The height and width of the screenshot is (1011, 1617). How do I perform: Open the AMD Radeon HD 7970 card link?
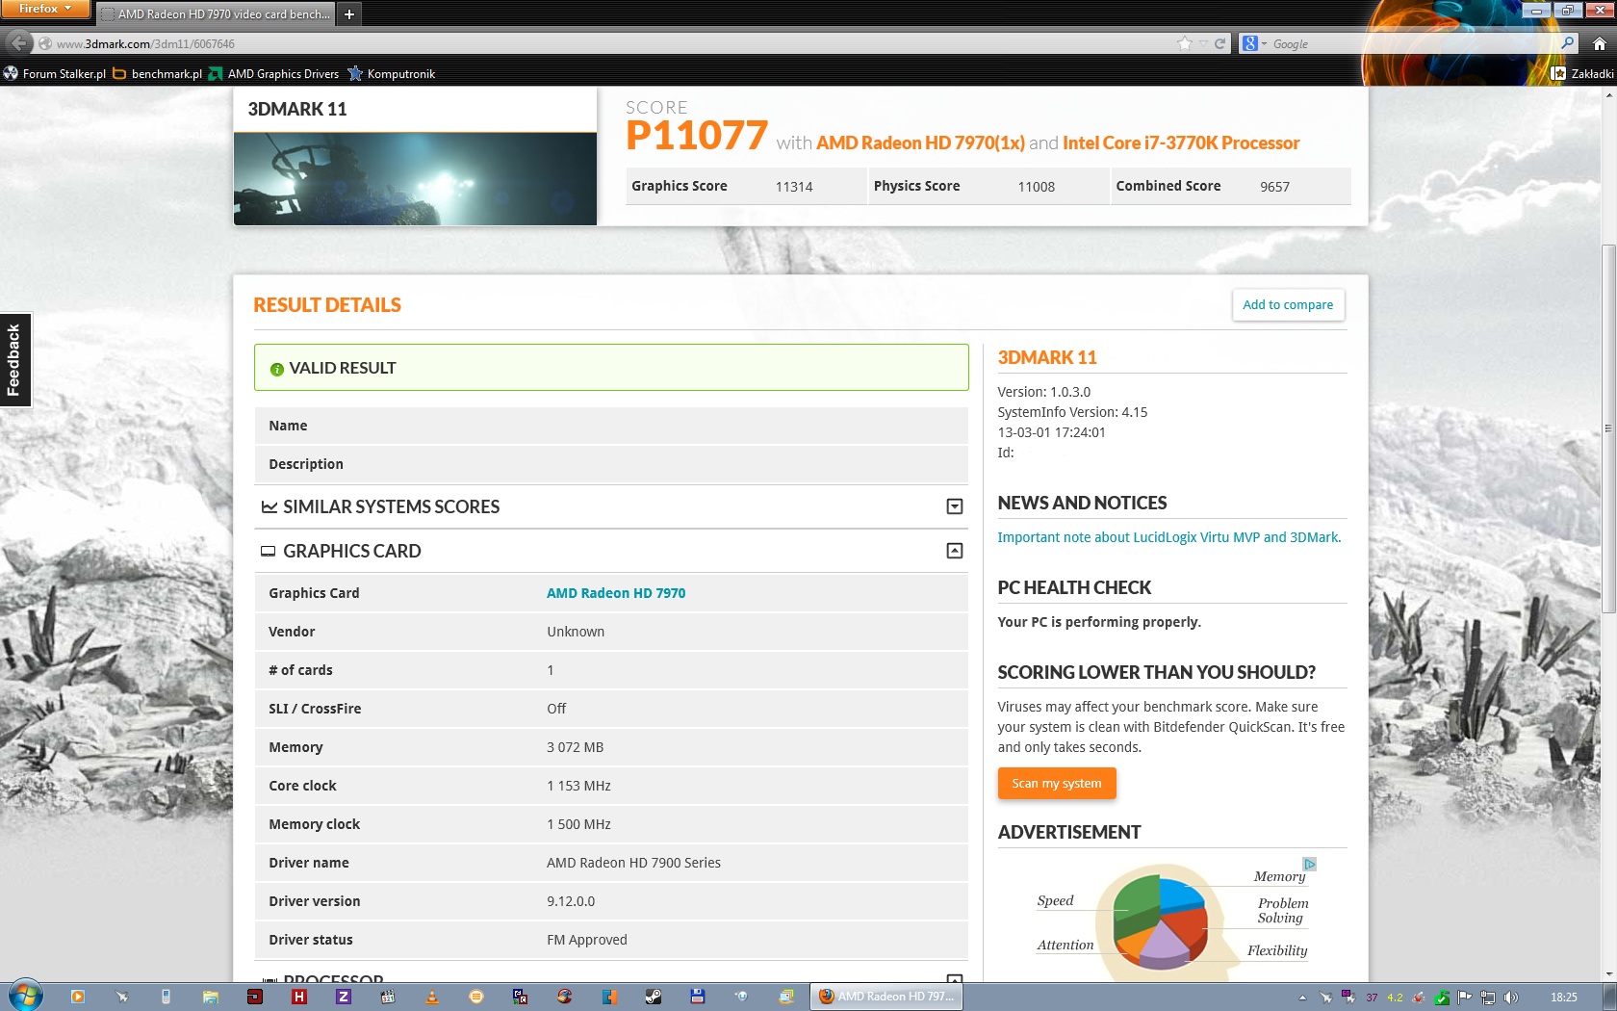[x=616, y=593]
